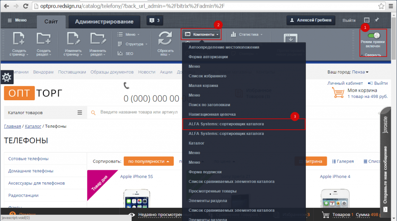
Task: Click the search magnifier icon
Action: (x=93, y=113)
